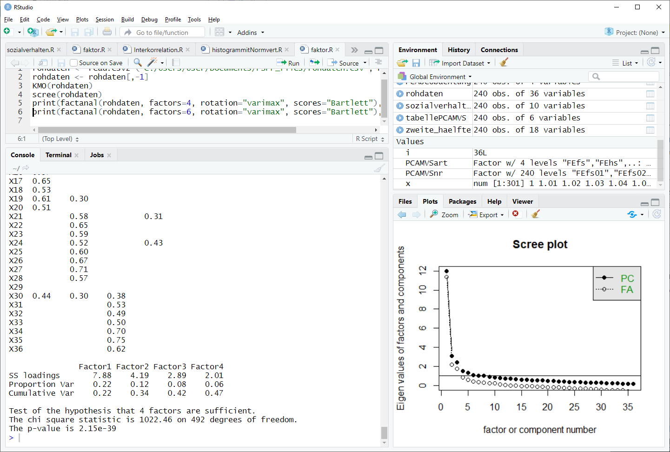Screen dimensions: 670x452
Task: Expand the rohdaten object details
Action: [400, 94]
